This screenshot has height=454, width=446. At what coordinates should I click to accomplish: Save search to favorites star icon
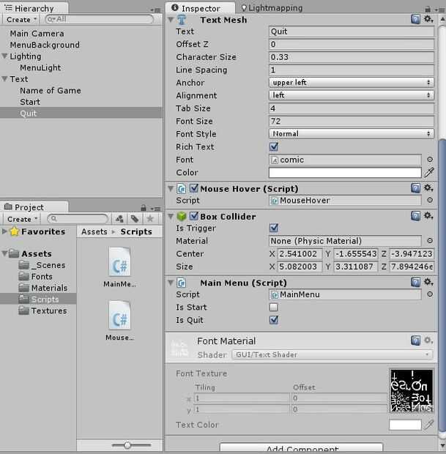coord(149,219)
